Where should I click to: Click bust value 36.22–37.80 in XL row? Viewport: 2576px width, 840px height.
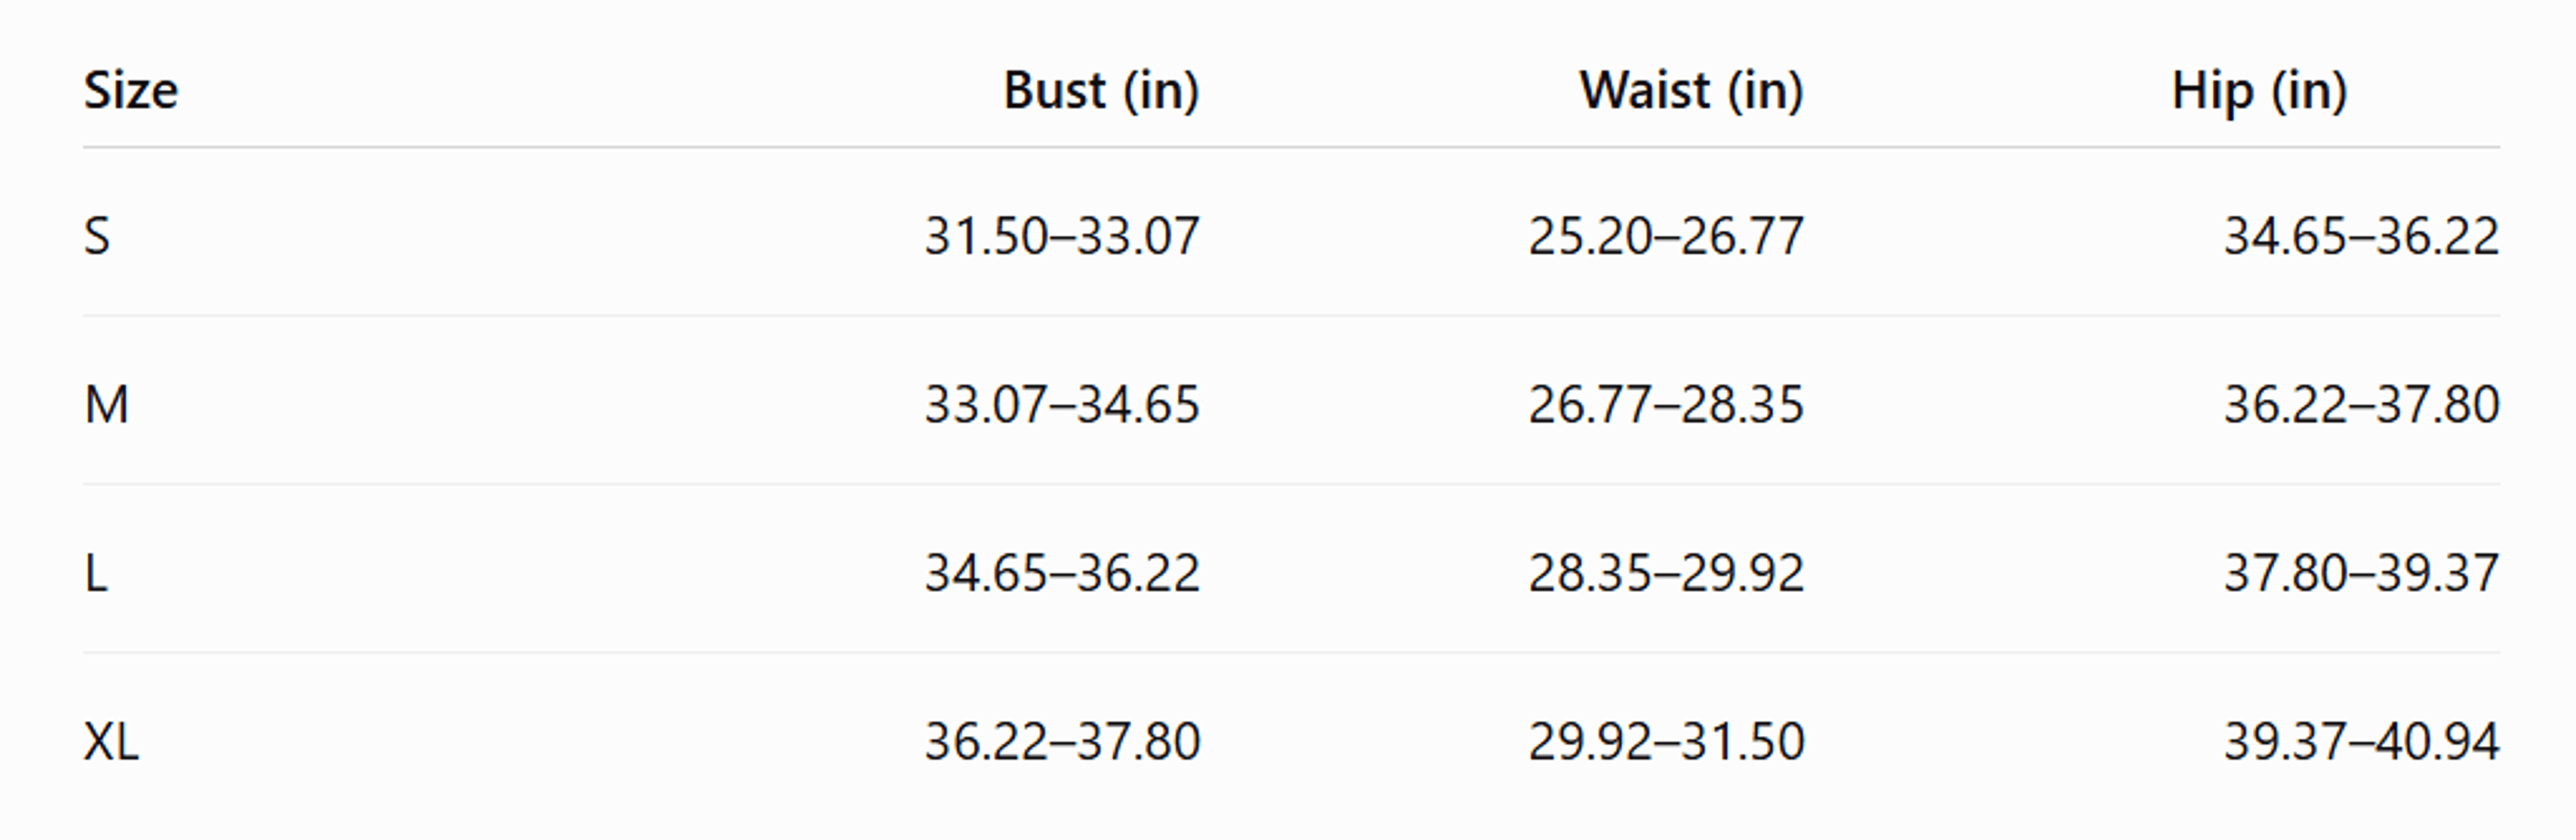tap(1062, 742)
